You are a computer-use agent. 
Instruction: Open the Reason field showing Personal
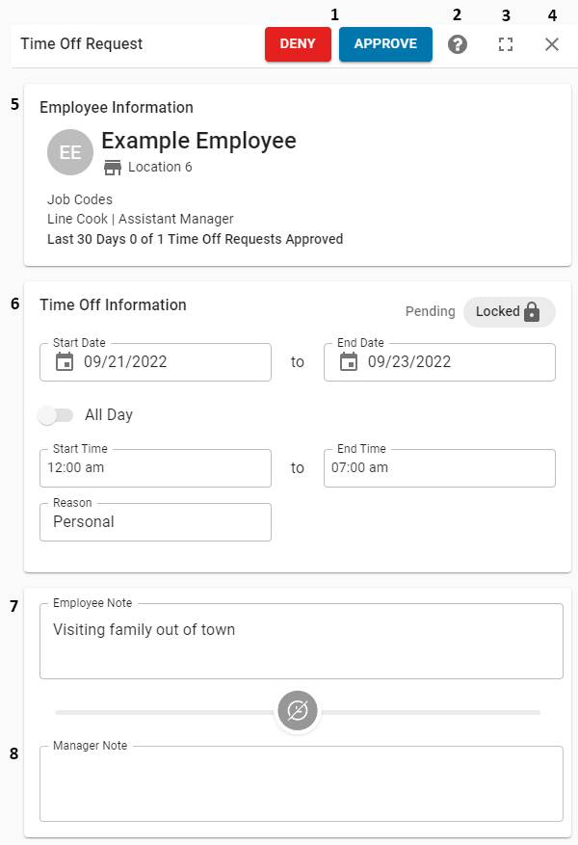[x=154, y=522]
